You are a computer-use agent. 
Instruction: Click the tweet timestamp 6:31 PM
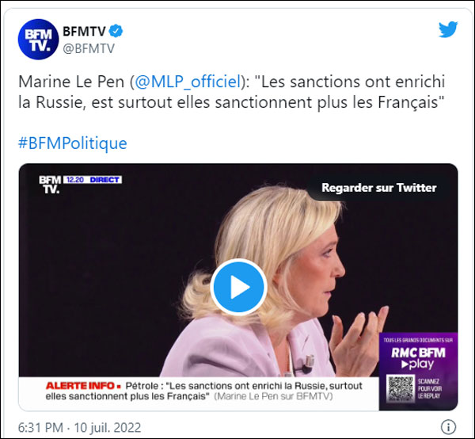(40, 427)
